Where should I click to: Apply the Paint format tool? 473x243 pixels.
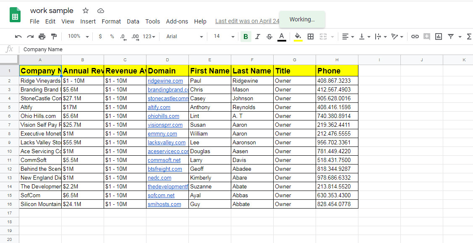click(54, 37)
